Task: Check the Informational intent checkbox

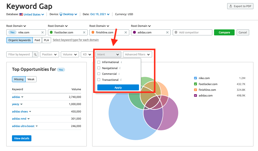Action: click(99, 62)
